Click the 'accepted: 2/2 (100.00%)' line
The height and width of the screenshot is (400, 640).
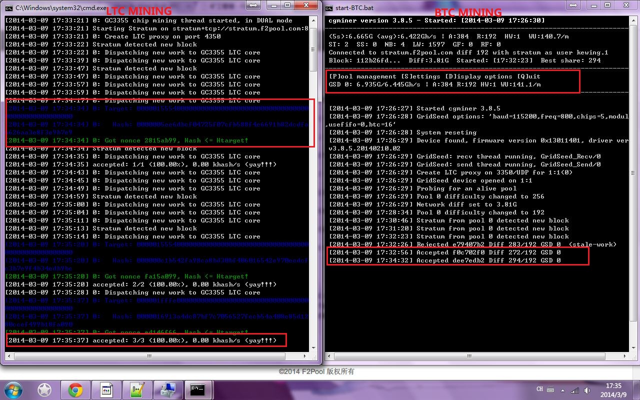(140, 284)
